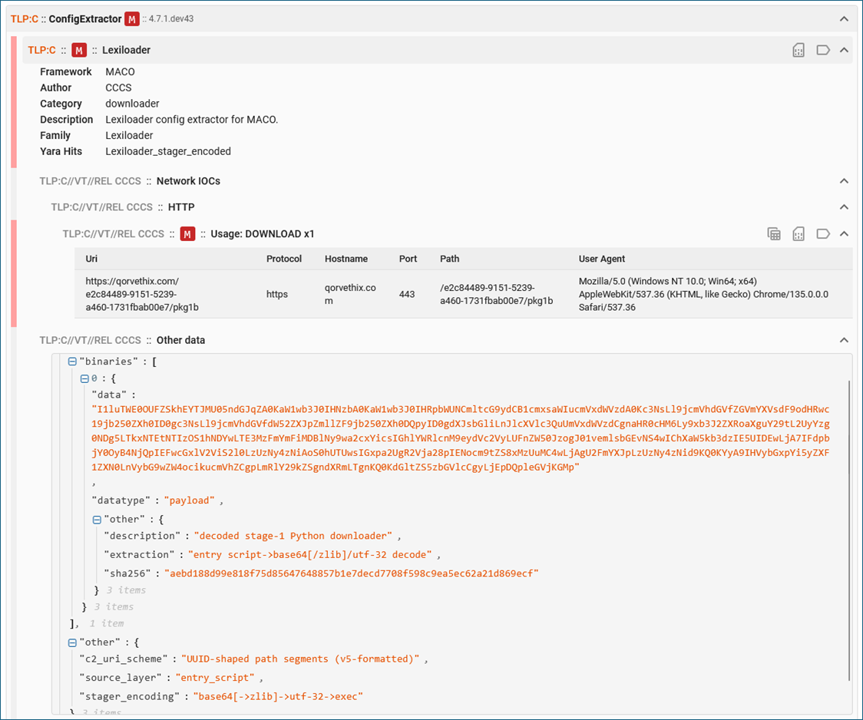Collapse the HTTP section chevron
Screen dimensions: 863x720
coord(844,206)
